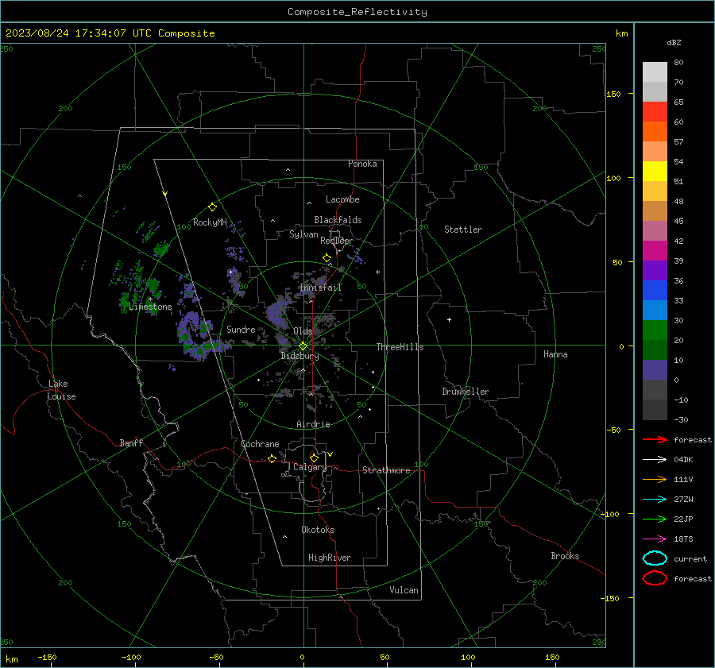Screen dimensions: 715x668
Task: Click the Blackfalds city label
Action: pyautogui.click(x=338, y=220)
